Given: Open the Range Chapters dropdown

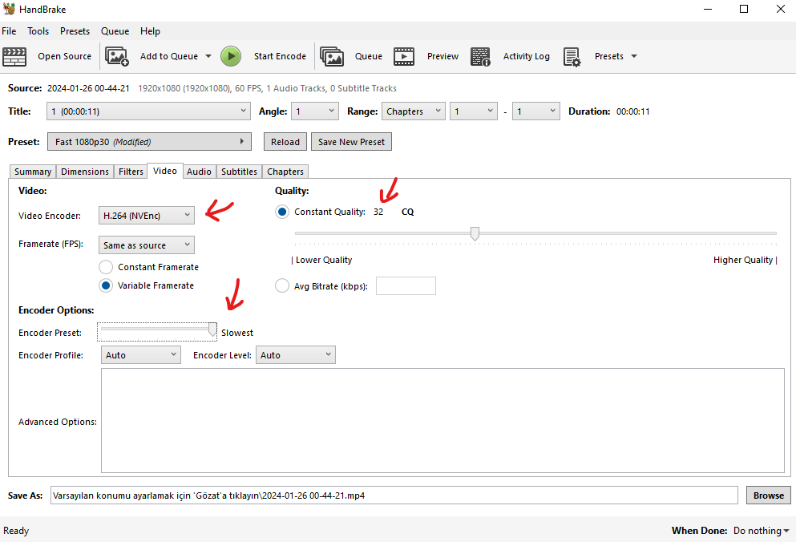Looking at the screenshot, I should pyautogui.click(x=413, y=111).
